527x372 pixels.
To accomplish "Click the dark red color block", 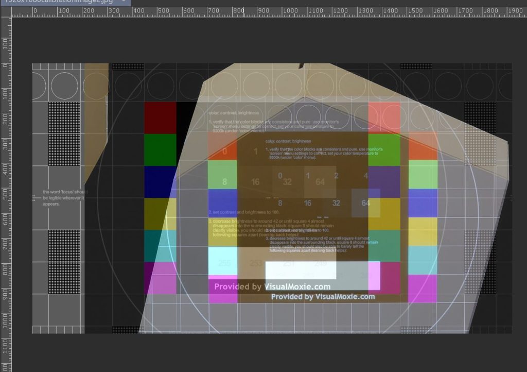I will point(160,117).
